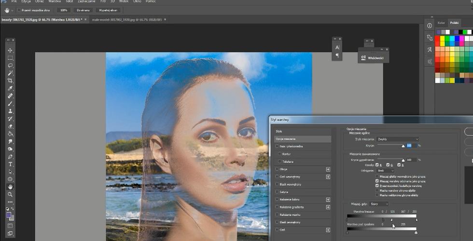This screenshot has width=473, height=241.
Task: Open the Odcinanie dropdown
Action: pos(385,171)
